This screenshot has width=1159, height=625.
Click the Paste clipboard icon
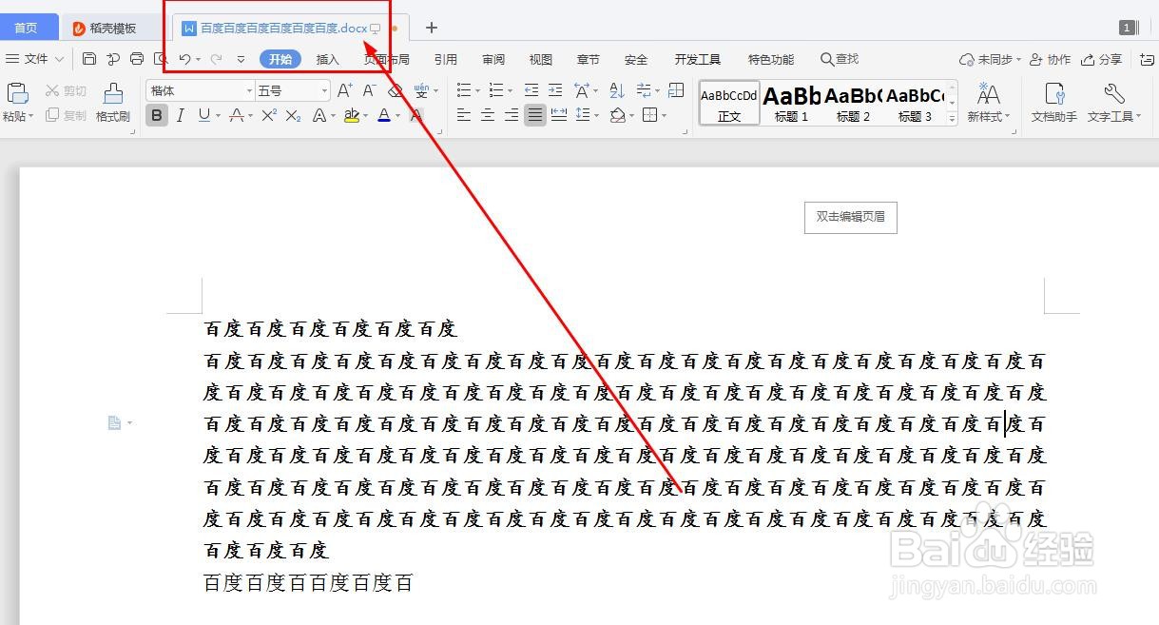[x=17, y=94]
